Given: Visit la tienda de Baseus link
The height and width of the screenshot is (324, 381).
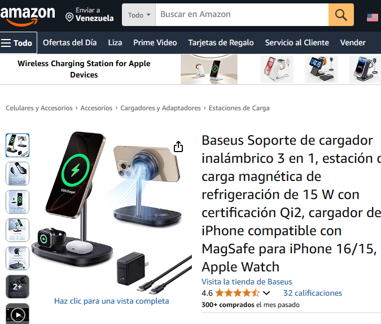Looking at the screenshot, I should click(247, 282).
